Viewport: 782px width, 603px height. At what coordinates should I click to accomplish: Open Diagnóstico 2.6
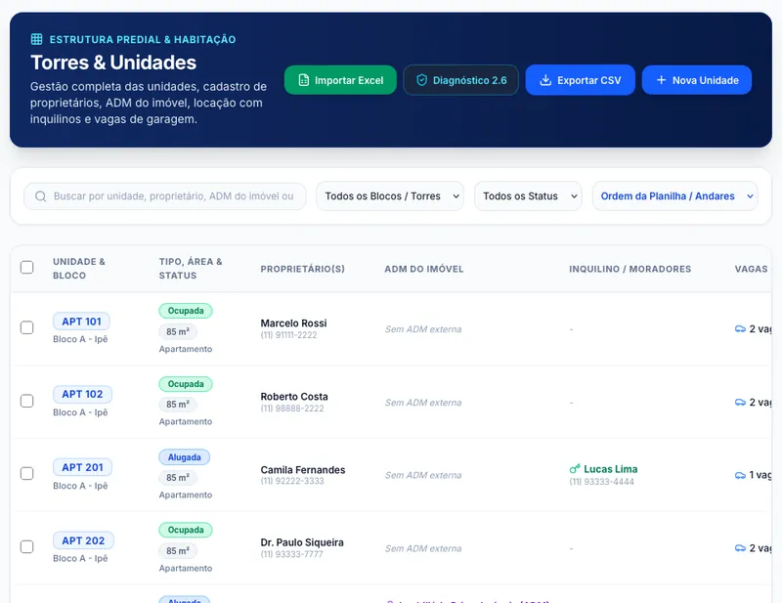point(460,80)
